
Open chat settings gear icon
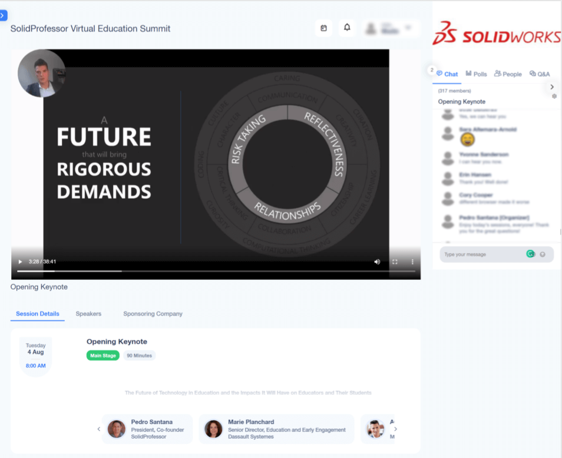pyautogui.click(x=554, y=96)
